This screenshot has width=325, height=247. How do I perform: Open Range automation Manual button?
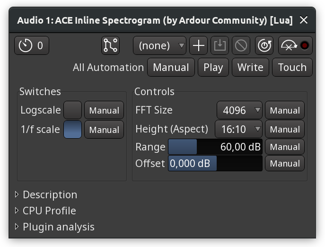click(x=285, y=147)
